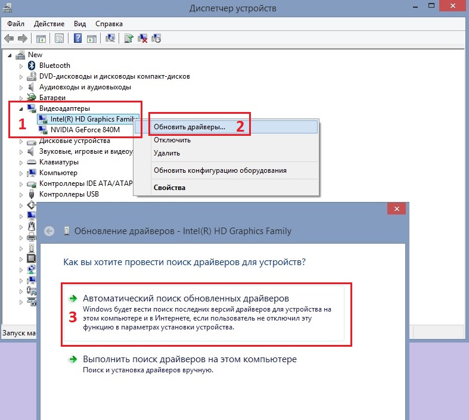The width and height of the screenshot is (469, 420).
Task: Scan for hardware changes via toolbar icon
Action: tap(110, 38)
